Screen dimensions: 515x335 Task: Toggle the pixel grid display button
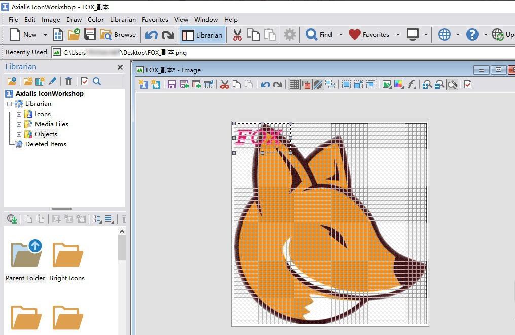point(293,85)
